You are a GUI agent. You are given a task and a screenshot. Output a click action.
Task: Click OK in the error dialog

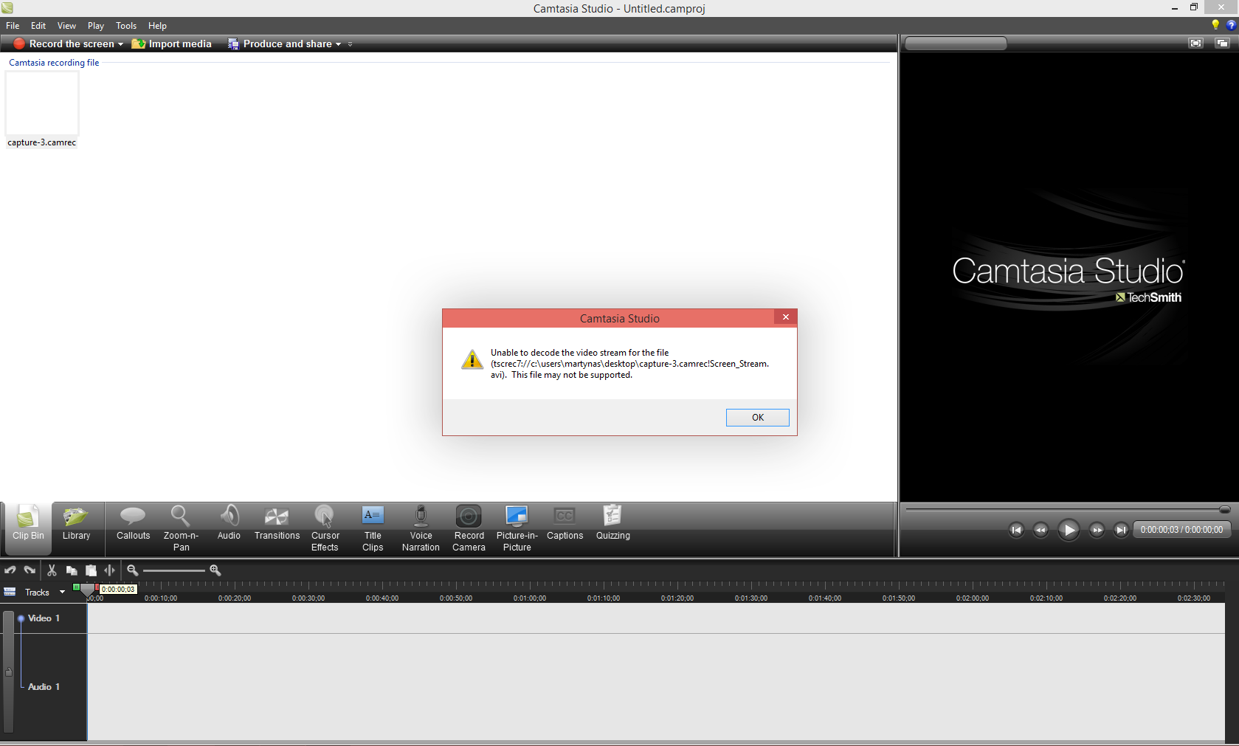(757, 418)
